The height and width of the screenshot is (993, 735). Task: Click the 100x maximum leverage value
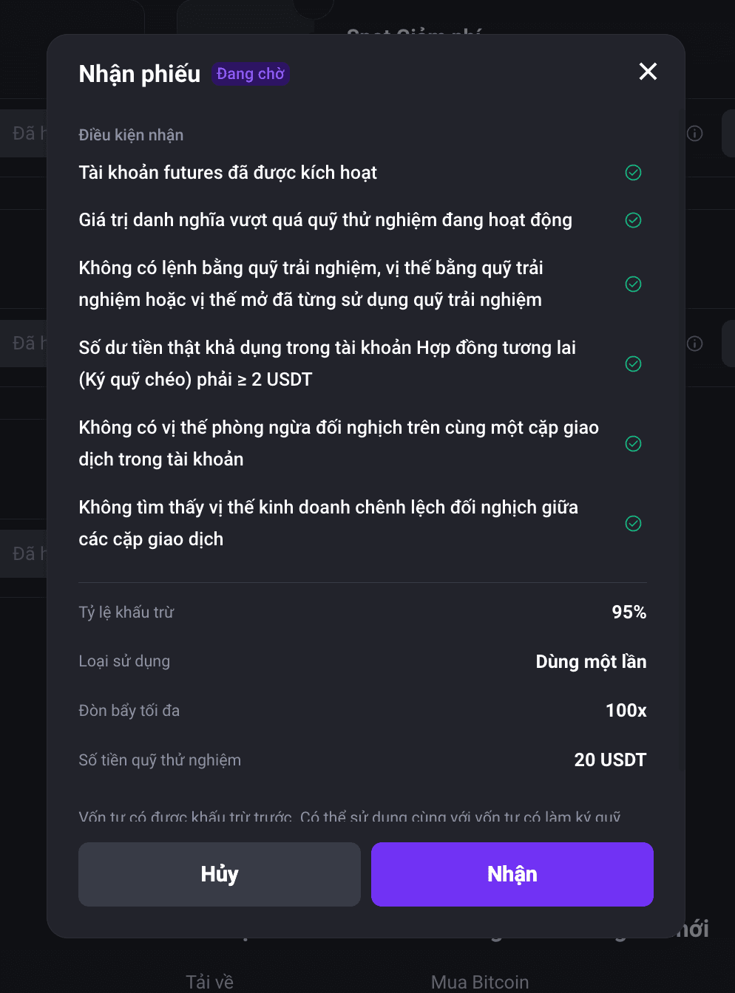[626, 711]
